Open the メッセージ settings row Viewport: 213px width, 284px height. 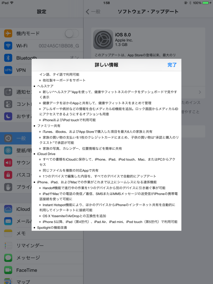[42, 258]
